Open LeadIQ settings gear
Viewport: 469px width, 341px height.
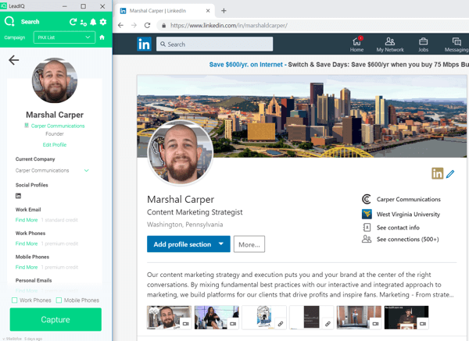click(103, 22)
